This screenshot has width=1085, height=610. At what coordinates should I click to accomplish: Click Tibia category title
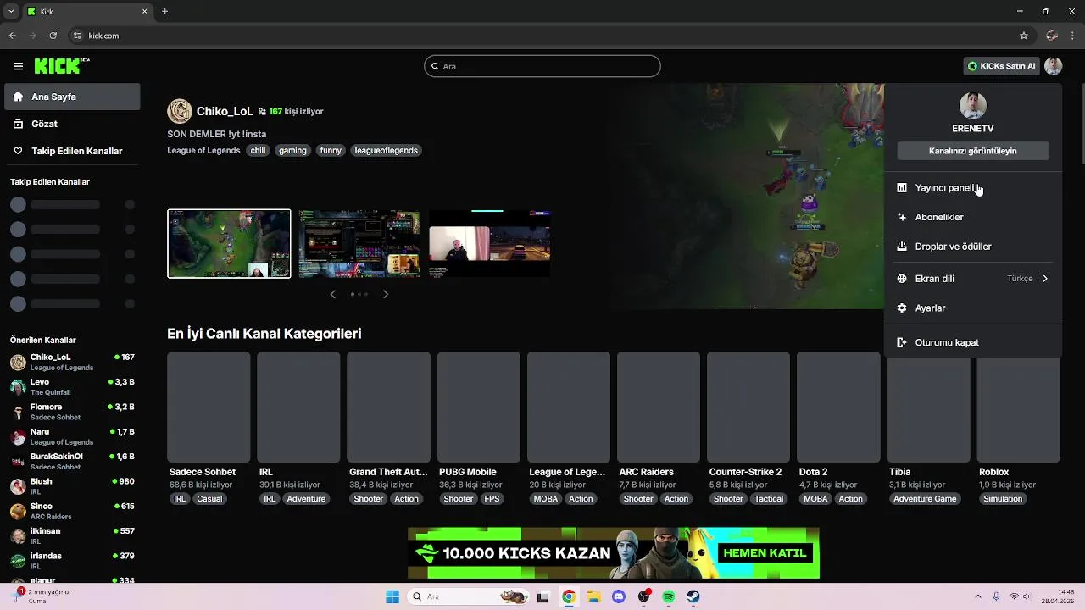point(899,472)
